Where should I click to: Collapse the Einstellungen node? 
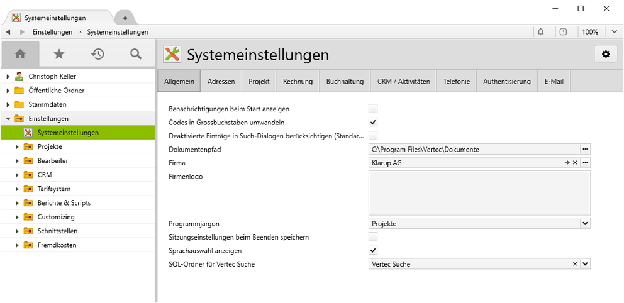pos(8,118)
